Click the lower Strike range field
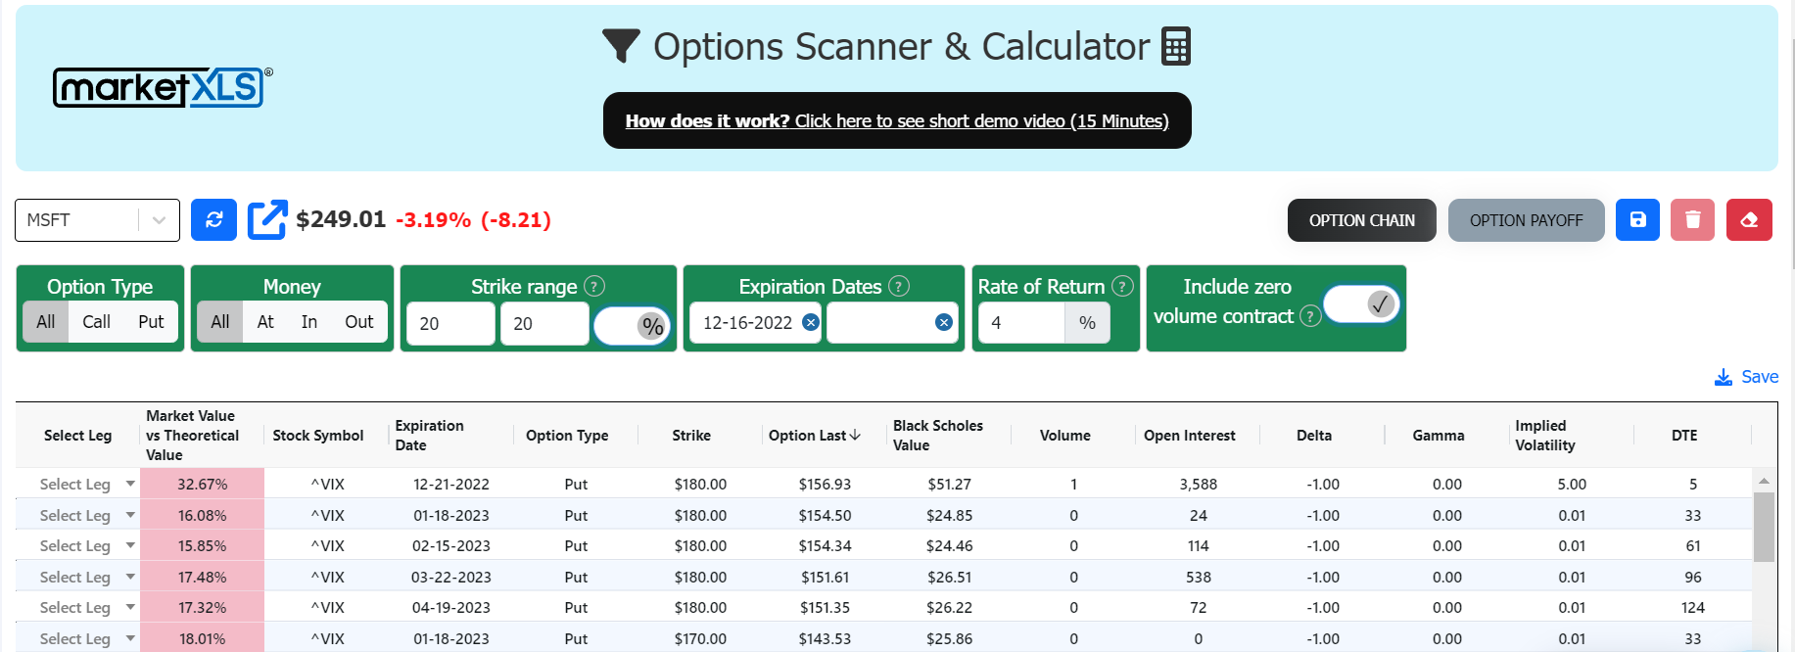The height and width of the screenshot is (652, 1795). point(450,323)
